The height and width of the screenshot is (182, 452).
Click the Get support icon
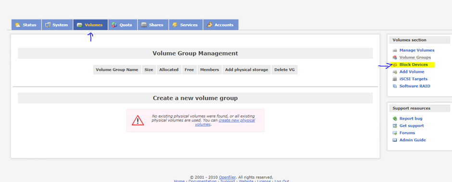tap(395, 126)
